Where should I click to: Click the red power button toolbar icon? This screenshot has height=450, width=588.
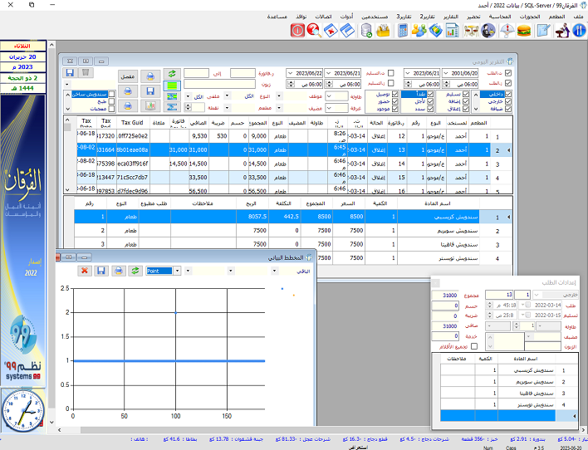[x=296, y=31]
